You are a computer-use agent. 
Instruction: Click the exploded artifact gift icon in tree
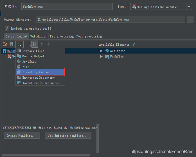[9, 56]
